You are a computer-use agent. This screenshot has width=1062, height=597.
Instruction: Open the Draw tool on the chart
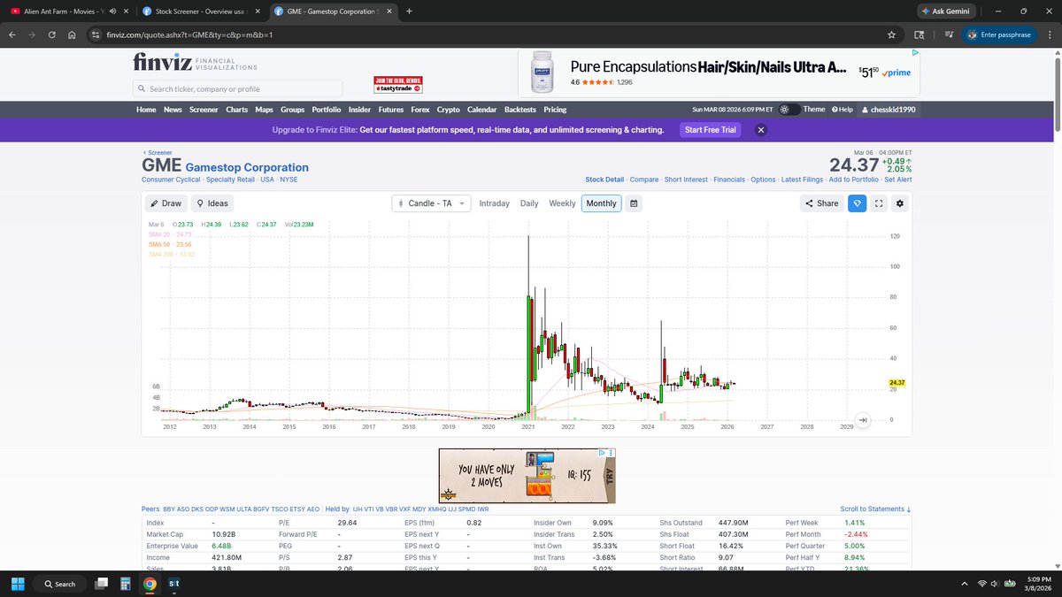pos(165,203)
